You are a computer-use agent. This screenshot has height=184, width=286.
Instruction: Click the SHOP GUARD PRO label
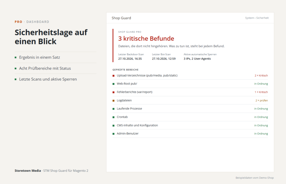[x=130, y=32]
